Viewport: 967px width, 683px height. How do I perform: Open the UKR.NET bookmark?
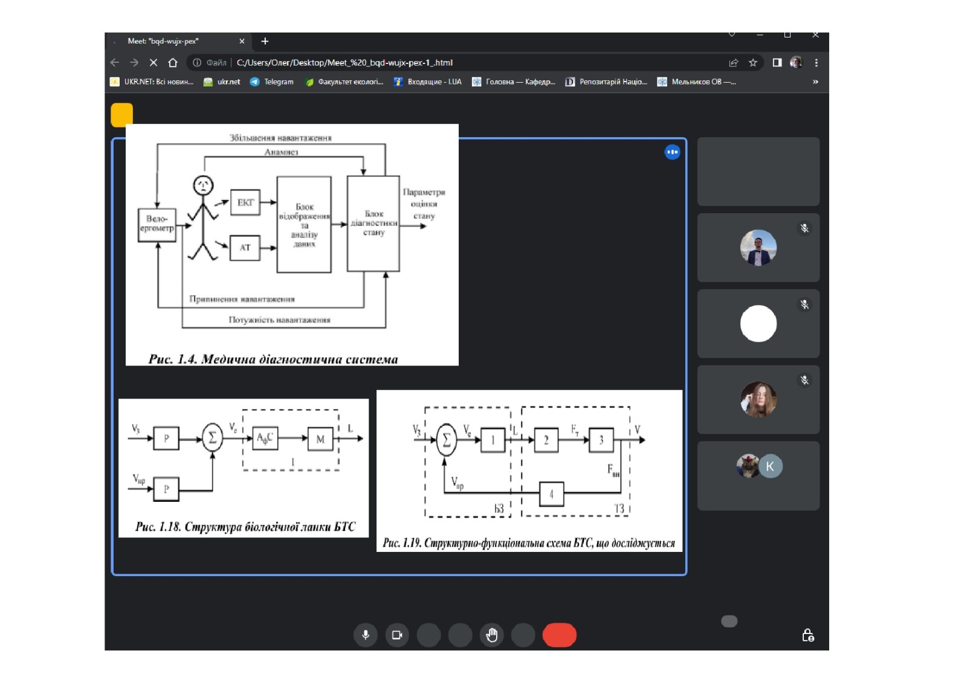[152, 82]
